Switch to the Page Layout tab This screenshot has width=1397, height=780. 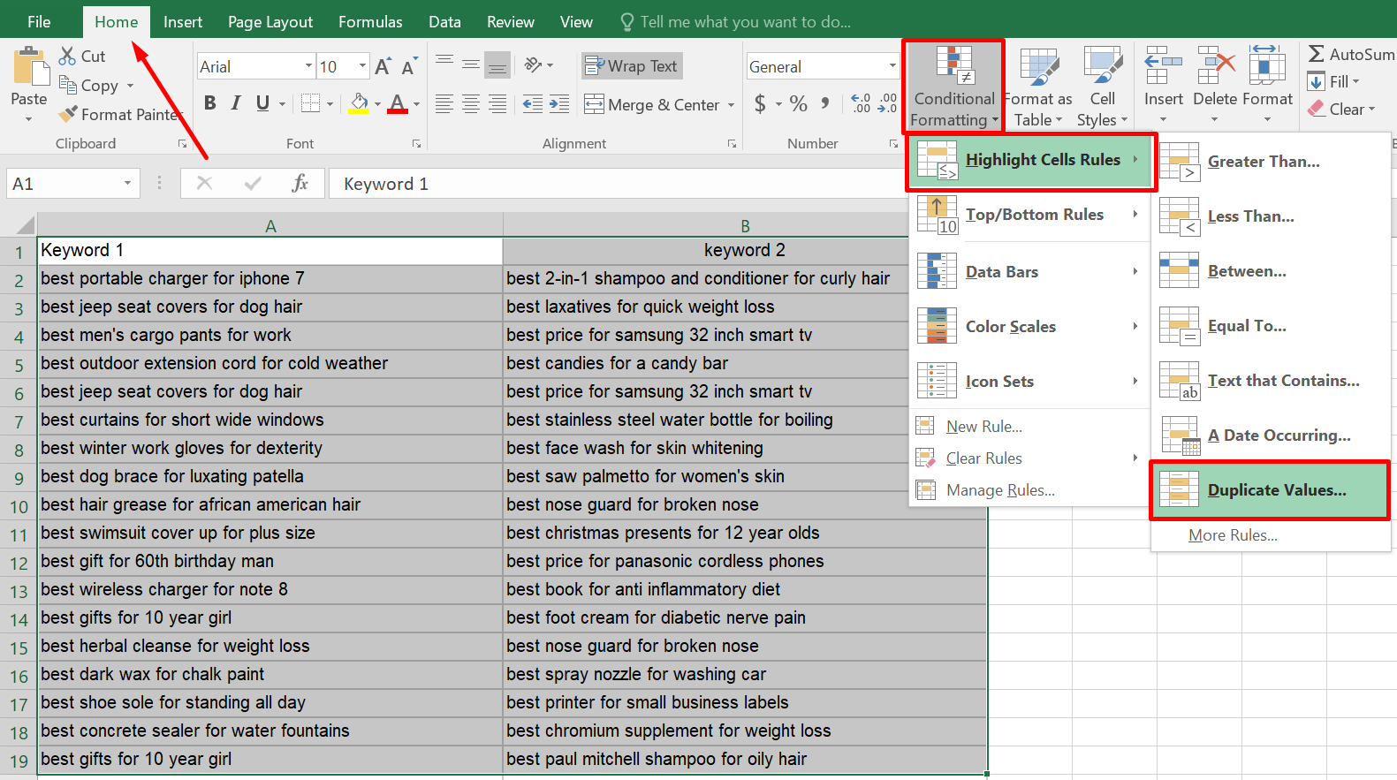pyautogui.click(x=270, y=21)
